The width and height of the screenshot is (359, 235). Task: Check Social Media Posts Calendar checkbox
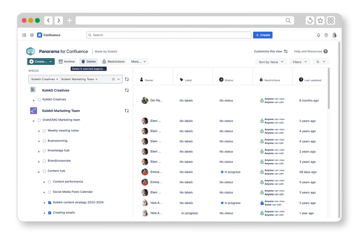click(49, 192)
